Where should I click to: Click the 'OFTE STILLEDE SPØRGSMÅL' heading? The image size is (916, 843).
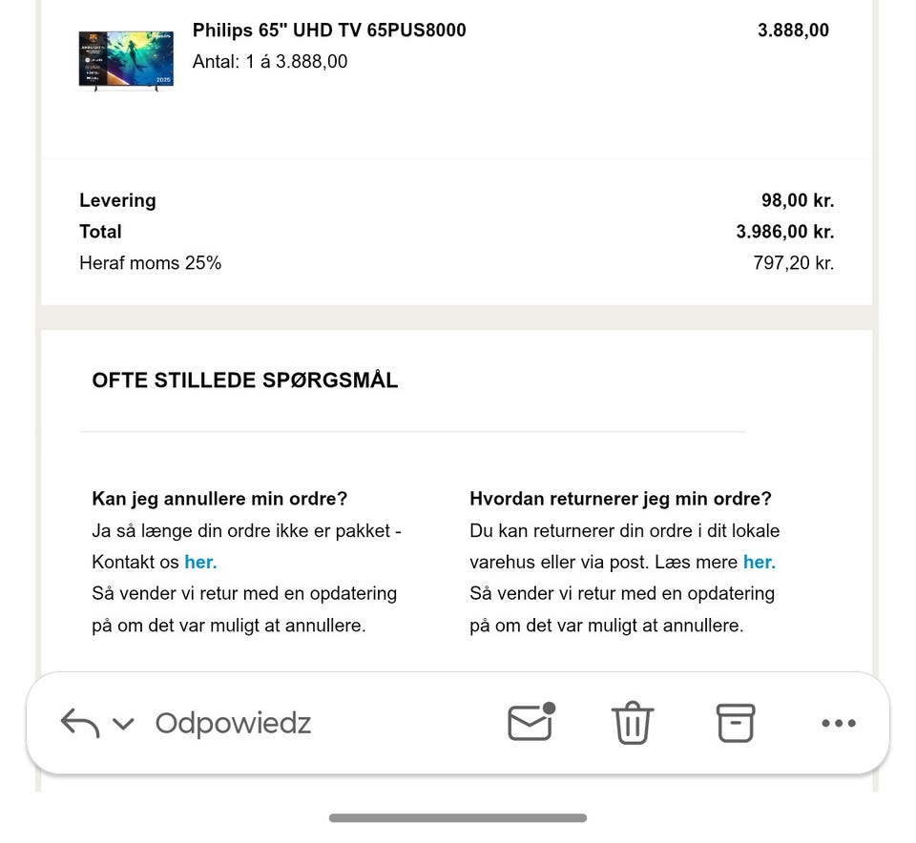click(x=244, y=380)
